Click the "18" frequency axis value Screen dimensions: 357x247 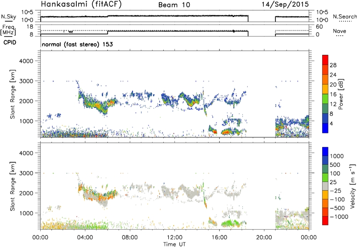(30, 27)
